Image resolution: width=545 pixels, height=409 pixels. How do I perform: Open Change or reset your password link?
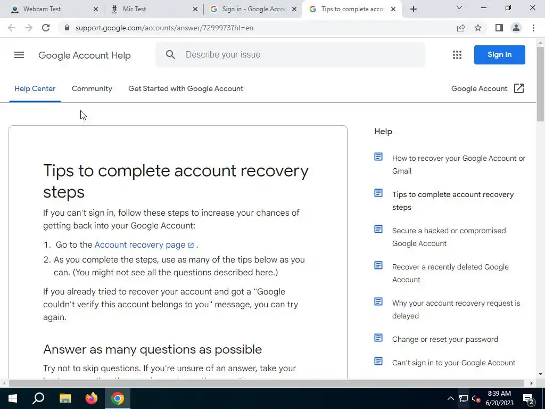tap(445, 339)
